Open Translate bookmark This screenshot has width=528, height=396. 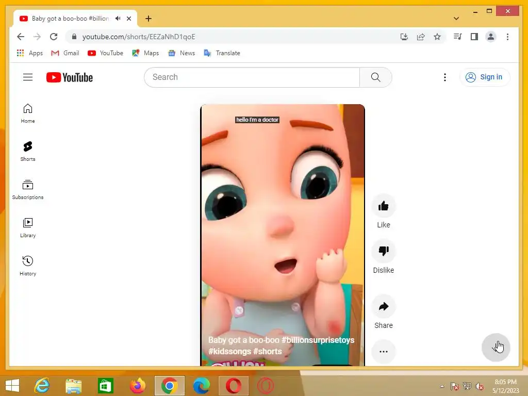[222, 53]
